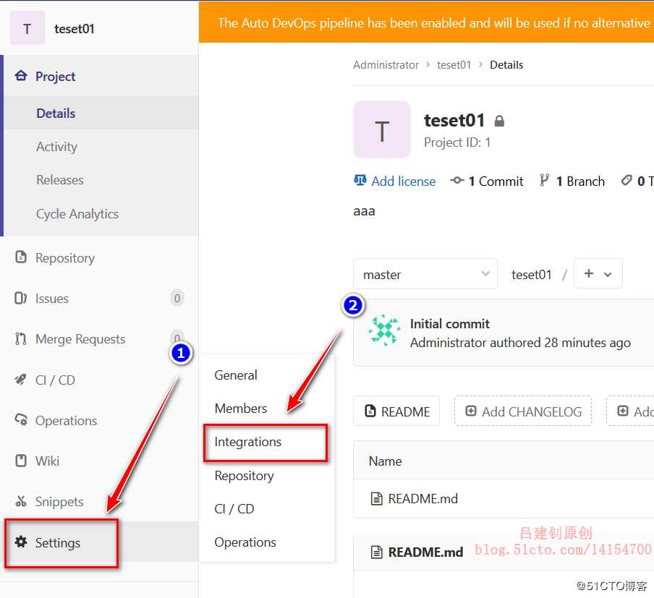The height and width of the screenshot is (598, 654).
Task: Click the branch icon beside 1 Branch
Action: click(x=544, y=180)
